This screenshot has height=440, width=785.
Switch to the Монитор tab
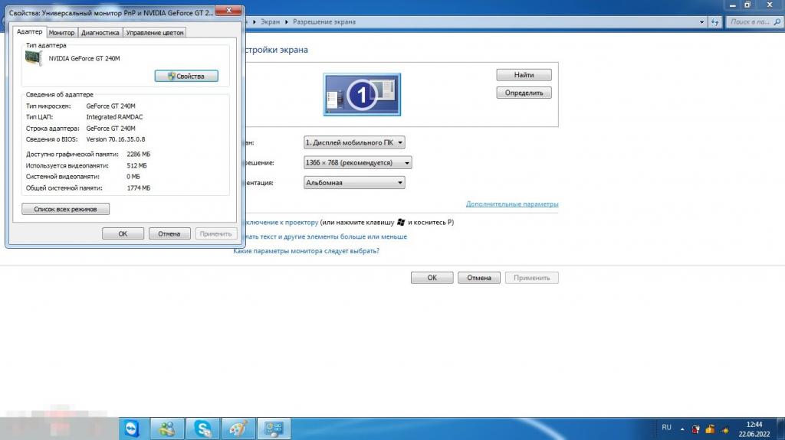coord(62,33)
